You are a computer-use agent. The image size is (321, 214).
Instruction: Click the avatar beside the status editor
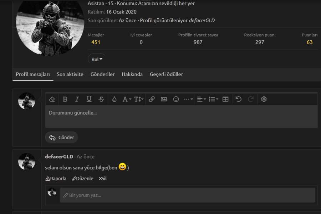tap(27, 101)
